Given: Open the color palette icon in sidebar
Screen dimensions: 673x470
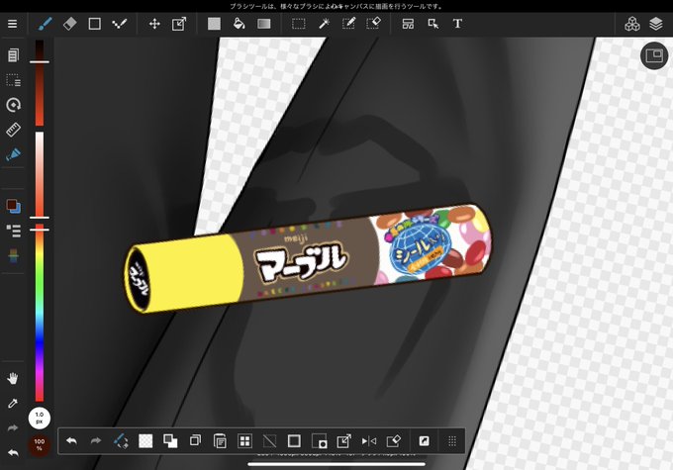Looking at the screenshot, I should 13,255.
